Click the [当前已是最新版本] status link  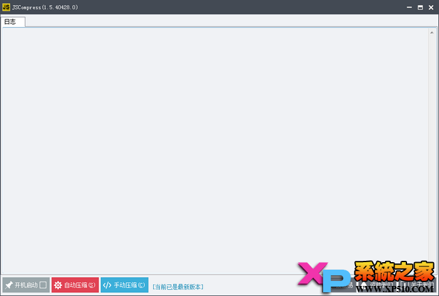pos(177,287)
